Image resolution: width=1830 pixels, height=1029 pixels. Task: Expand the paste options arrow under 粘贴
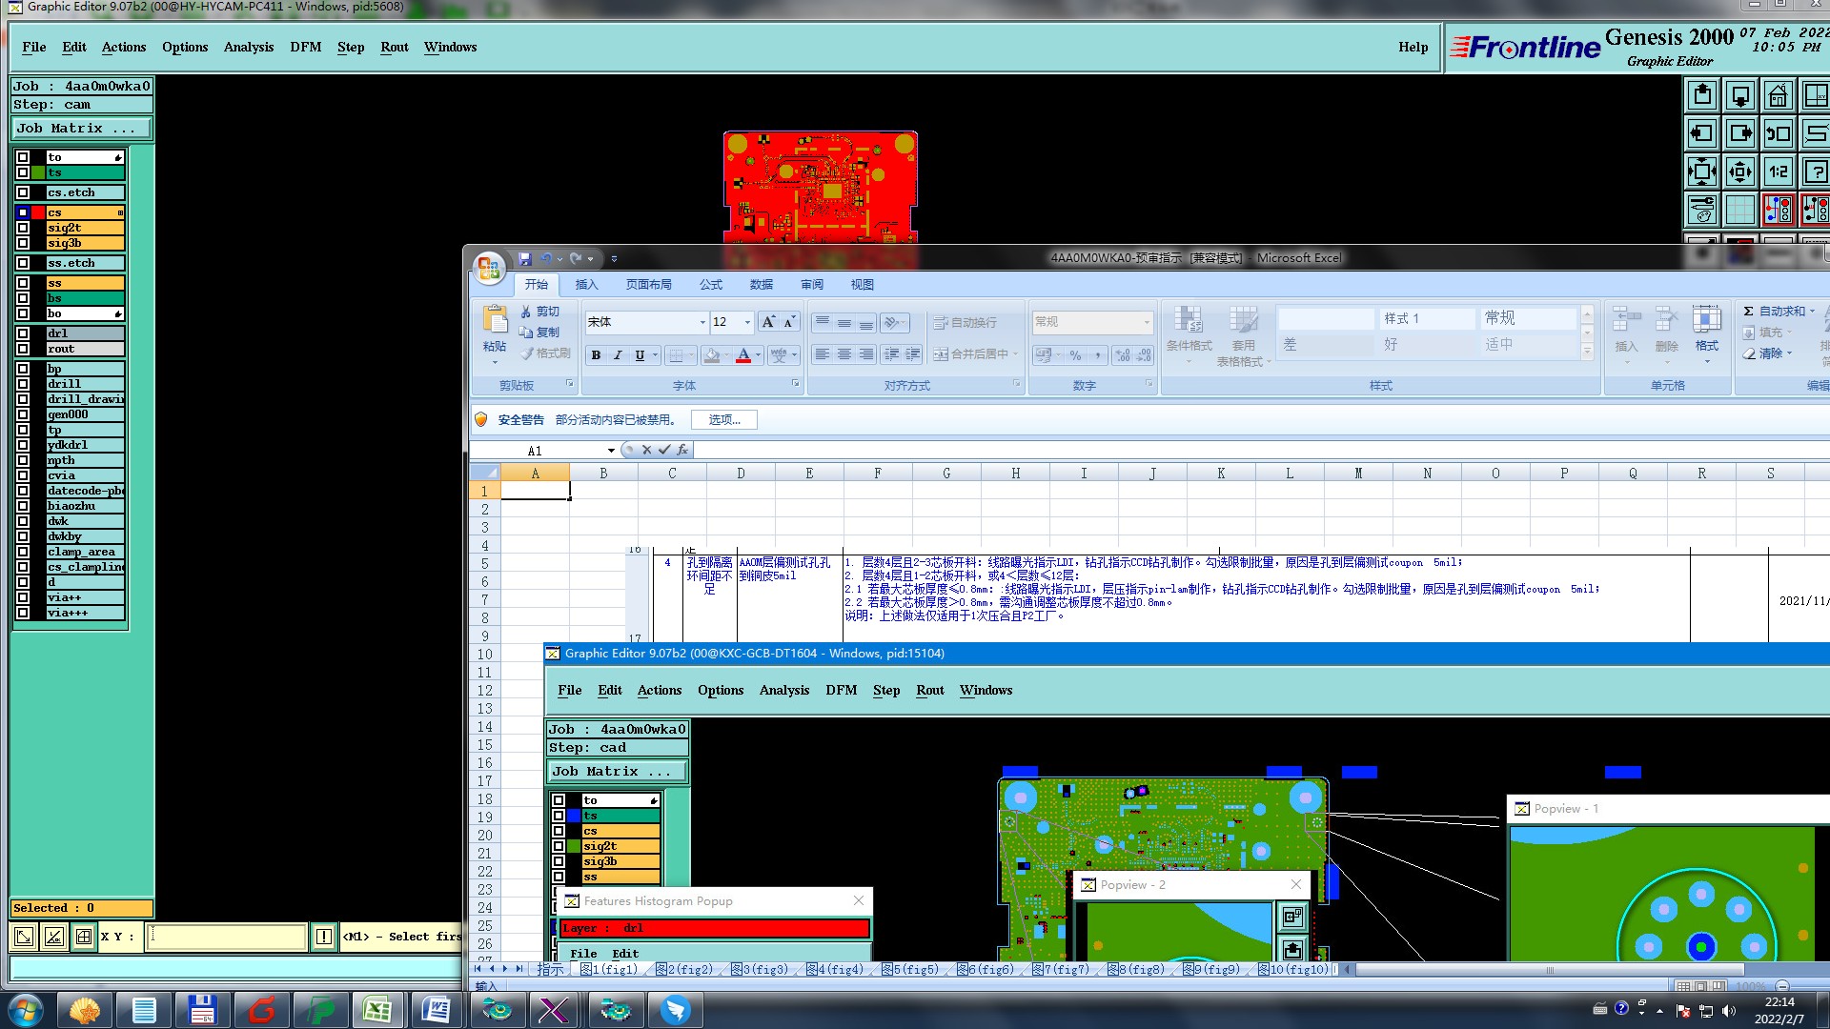pos(495,362)
